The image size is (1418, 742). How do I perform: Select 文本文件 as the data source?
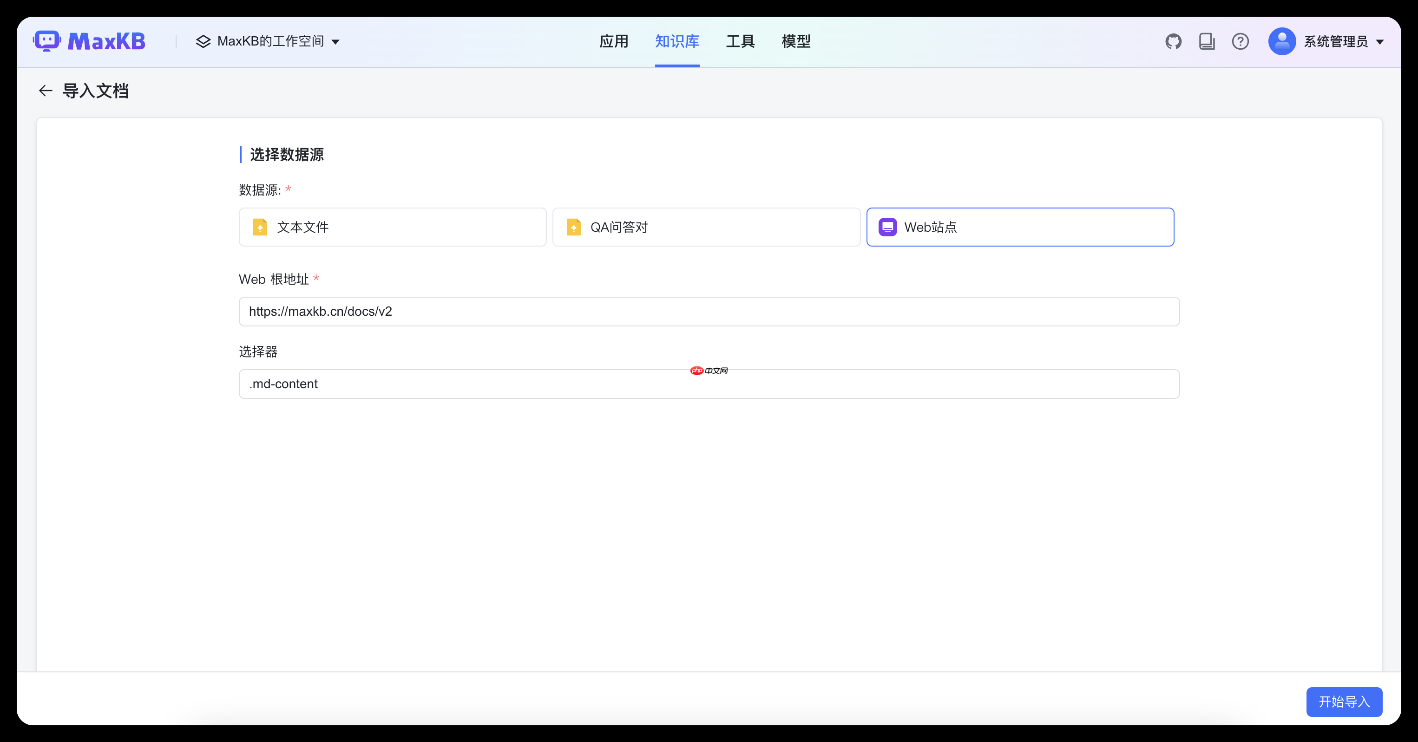[x=393, y=227]
